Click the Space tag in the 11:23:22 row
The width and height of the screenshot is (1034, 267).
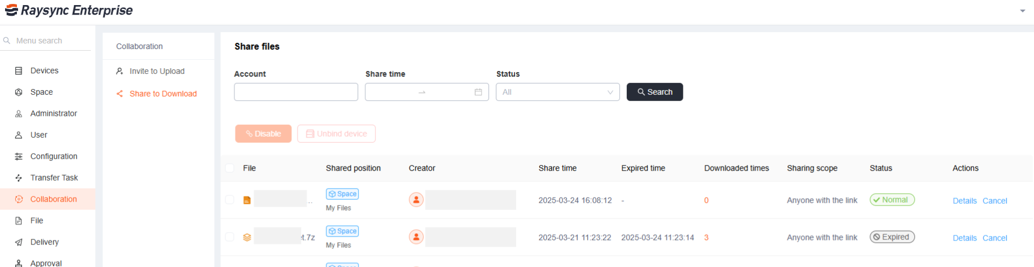342,231
